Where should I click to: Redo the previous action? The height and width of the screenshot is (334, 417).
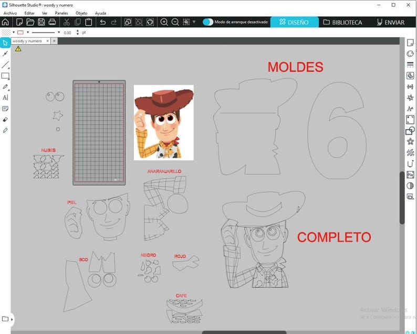point(114,22)
